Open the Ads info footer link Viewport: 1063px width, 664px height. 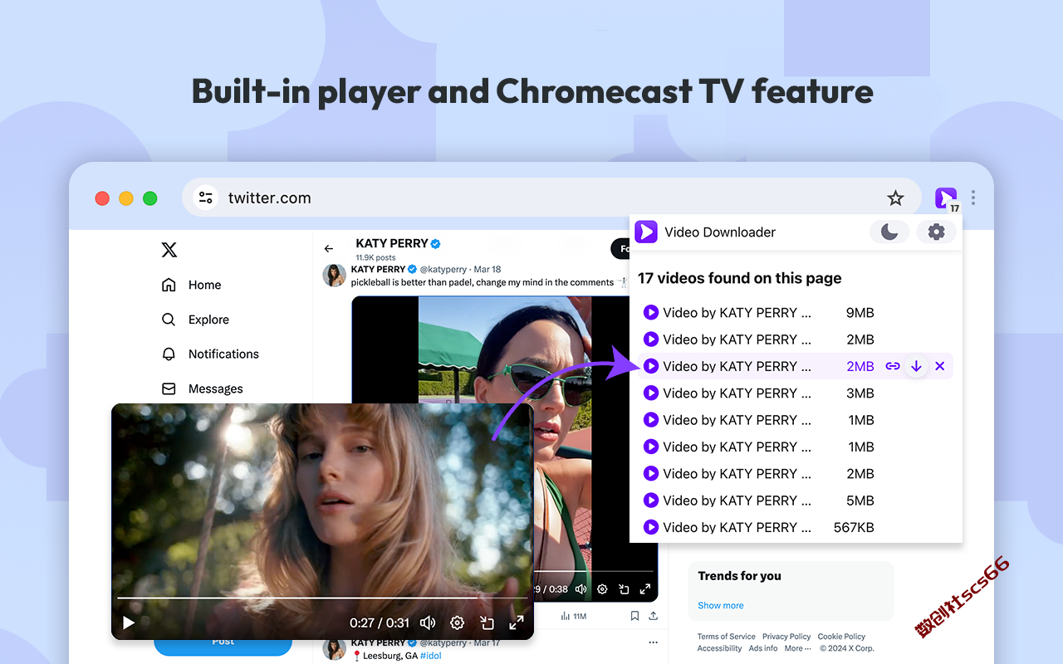click(x=763, y=648)
